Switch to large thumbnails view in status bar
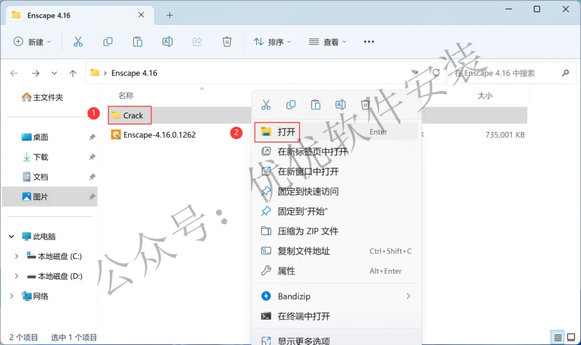 pos(571,337)
